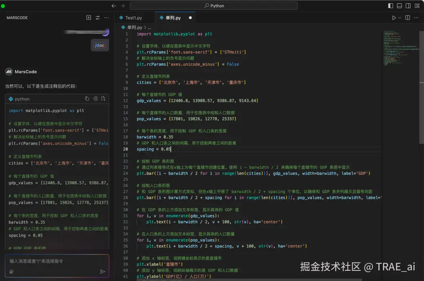Viewport: 424px width, 281px height.
Task: Start new chat in MarsCode panel
Action: tap(88, 18)
